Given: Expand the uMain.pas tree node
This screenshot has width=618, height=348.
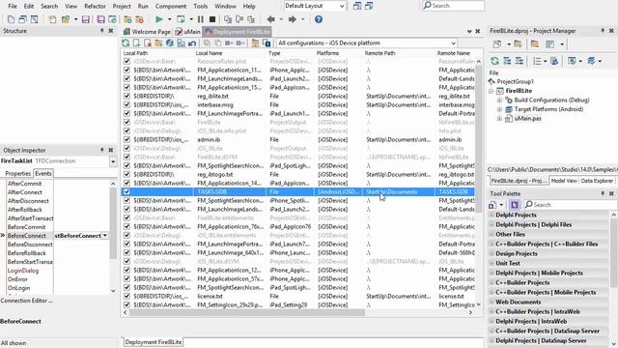Looking at the screenshot, I should coord(499,118).
